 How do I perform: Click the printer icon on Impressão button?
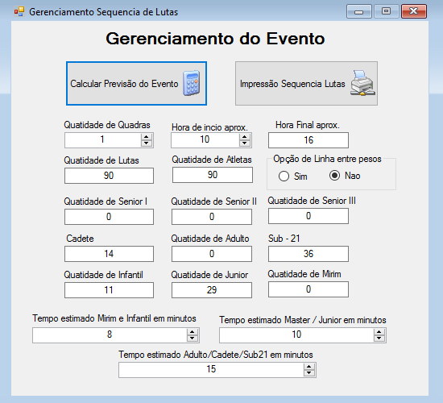362,83
